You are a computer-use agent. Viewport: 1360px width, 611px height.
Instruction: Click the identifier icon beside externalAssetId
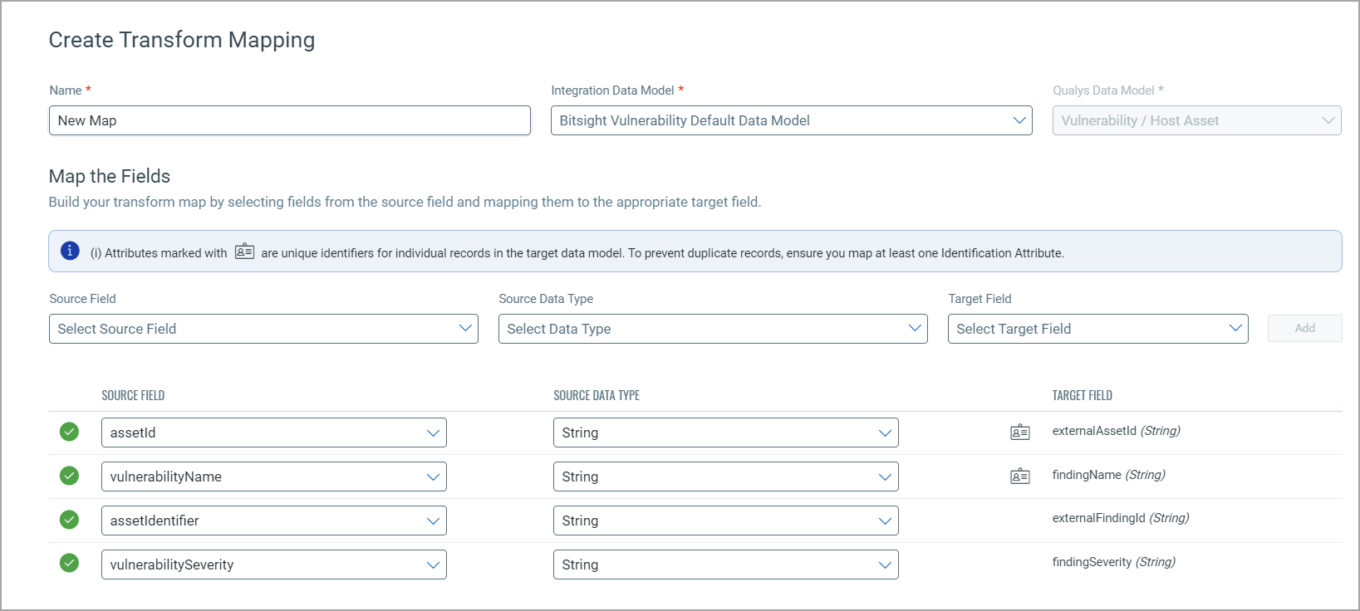(1019, 433)
